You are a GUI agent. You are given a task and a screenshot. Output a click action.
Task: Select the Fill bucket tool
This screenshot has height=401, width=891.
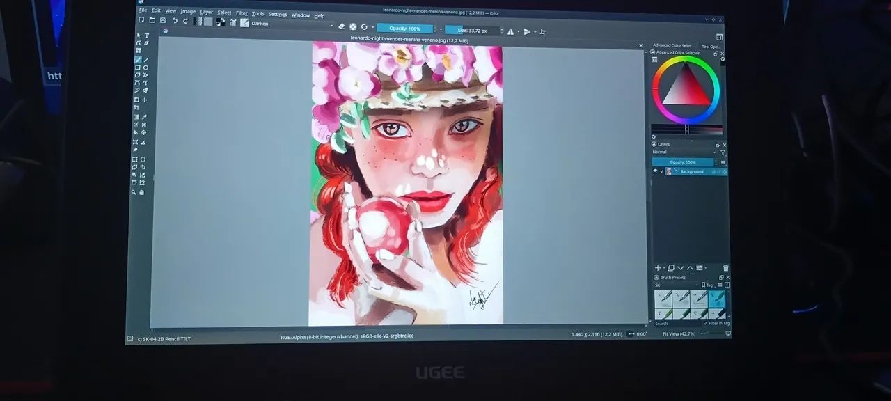click(x=137, y=132)
